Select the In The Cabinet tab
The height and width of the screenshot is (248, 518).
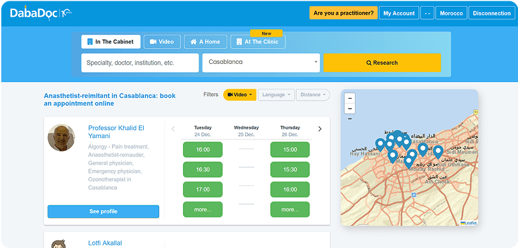[111, 42]
